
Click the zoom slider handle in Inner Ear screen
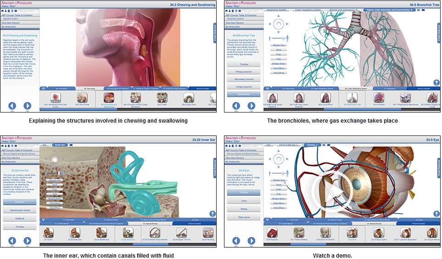point(59,173)
